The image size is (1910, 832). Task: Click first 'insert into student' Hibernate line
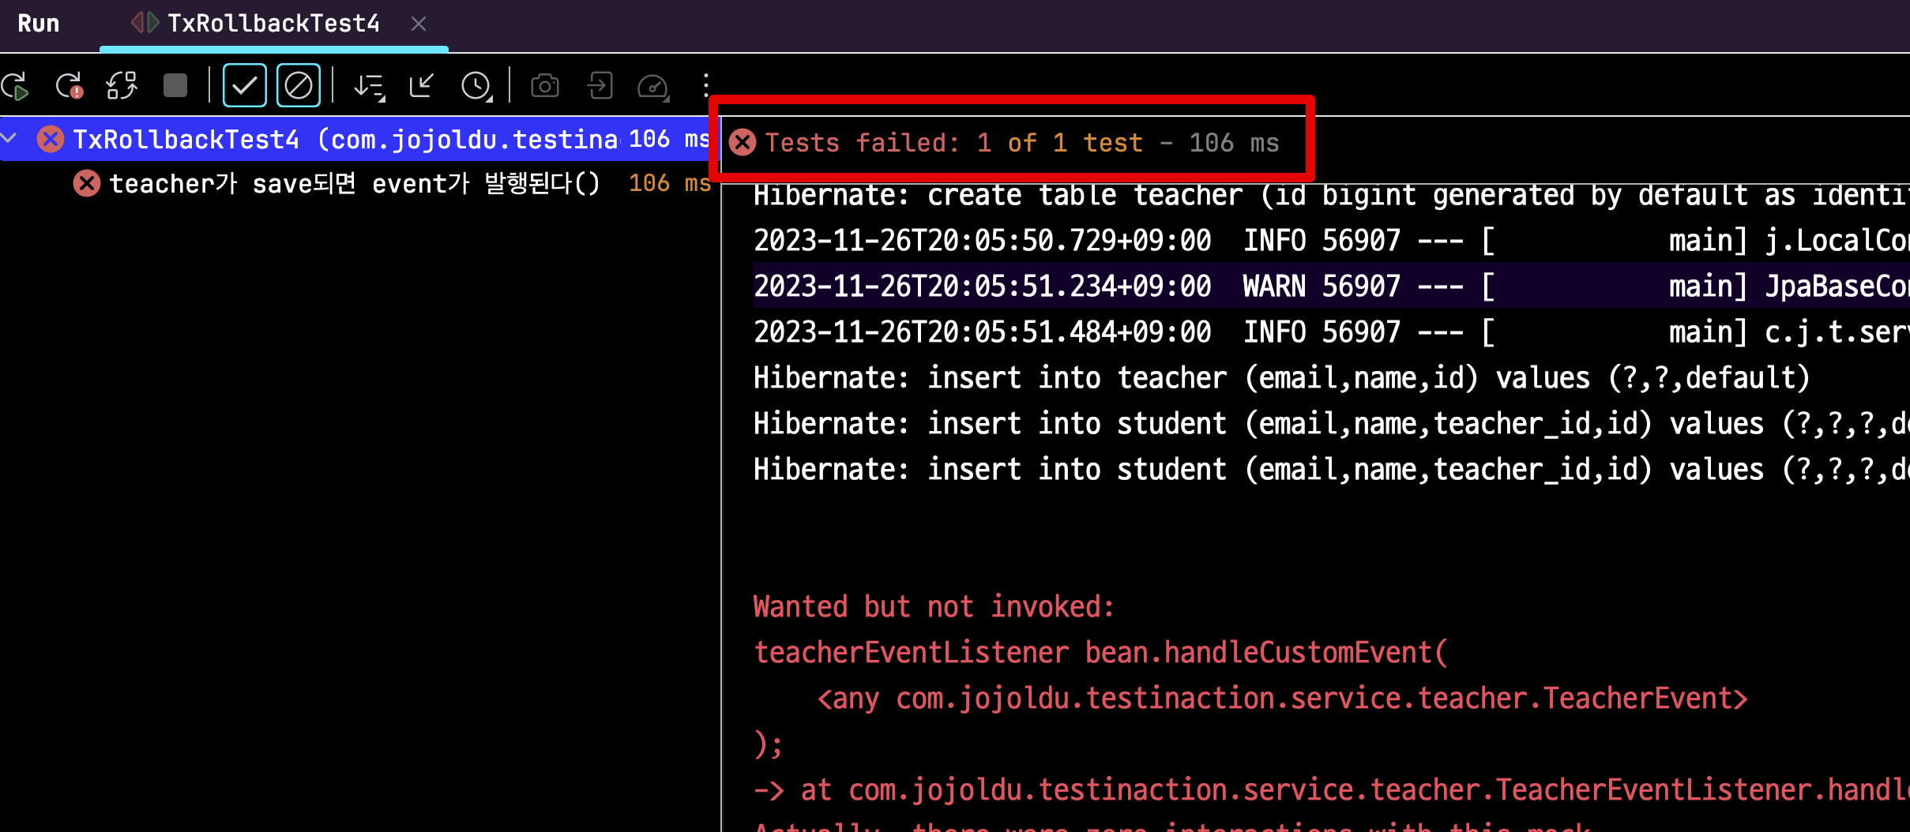click(x=1331, y=424)
